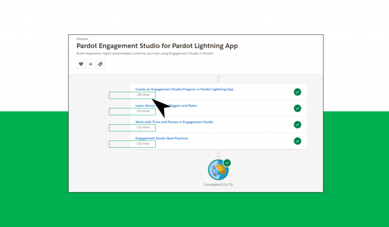Open Work with Time and Pauses link
Image resolution: width=389 pixels, height=227 pixels.
174,122
